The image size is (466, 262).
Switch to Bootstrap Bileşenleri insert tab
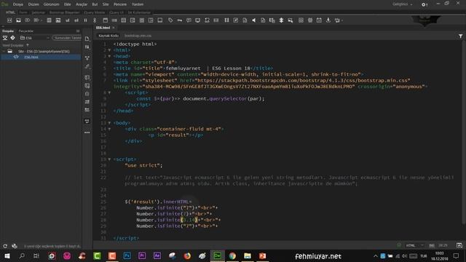click(65, 12)
